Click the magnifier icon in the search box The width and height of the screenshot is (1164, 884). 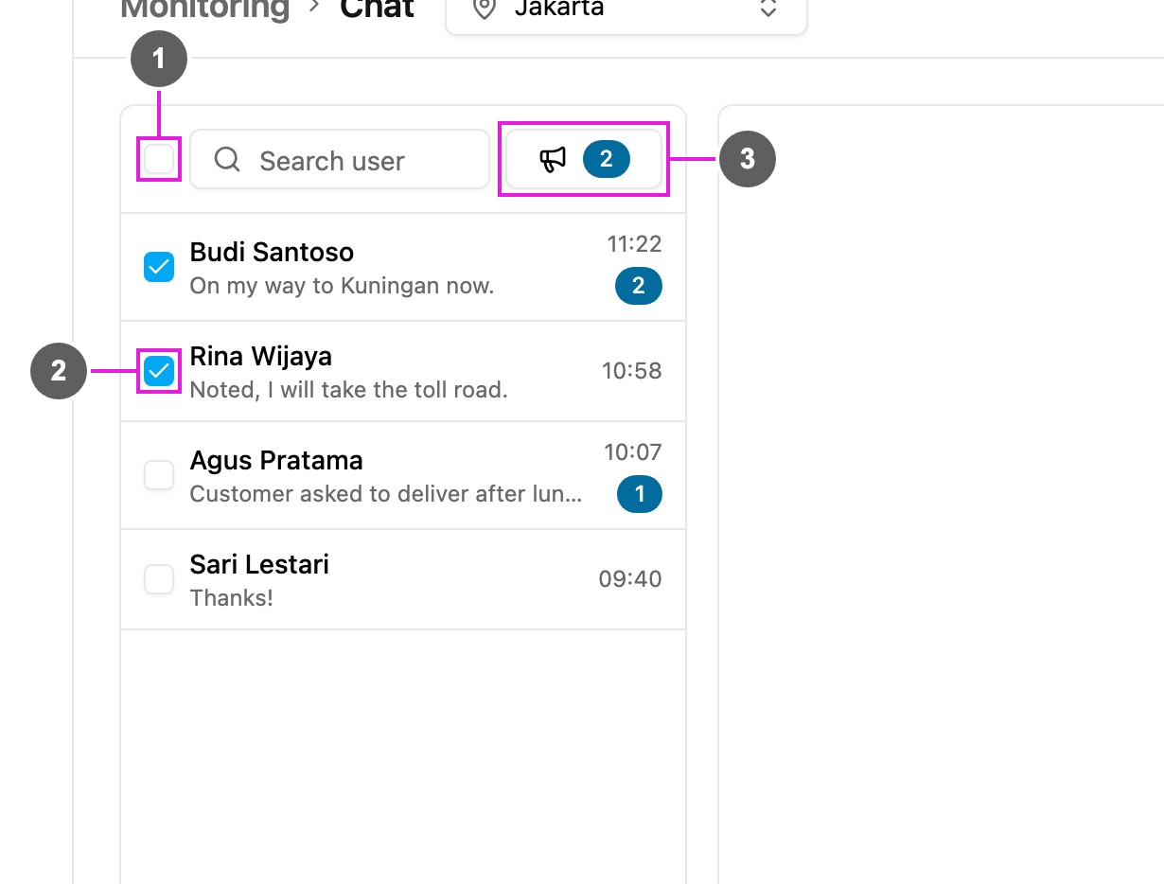tap(227, 159)
